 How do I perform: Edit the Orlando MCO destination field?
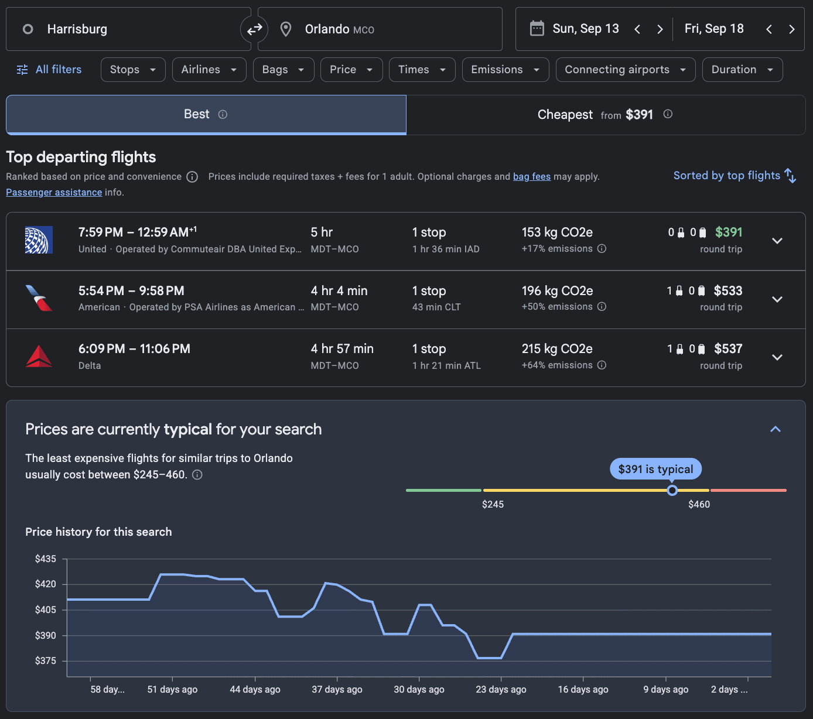tap(380, 29)
